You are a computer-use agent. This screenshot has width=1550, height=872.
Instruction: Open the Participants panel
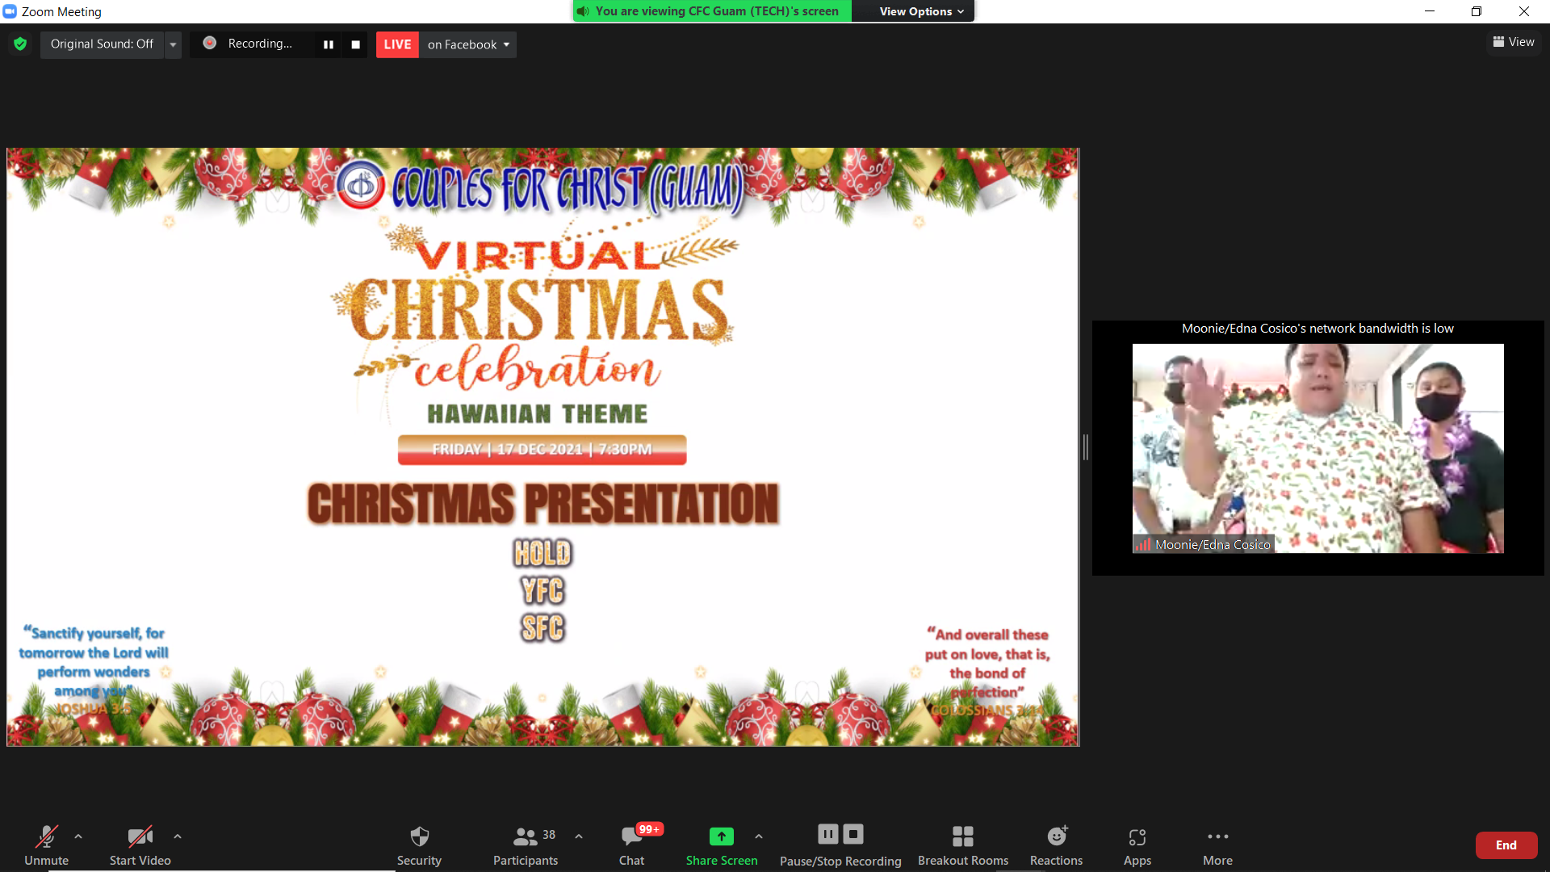[526, 845]
